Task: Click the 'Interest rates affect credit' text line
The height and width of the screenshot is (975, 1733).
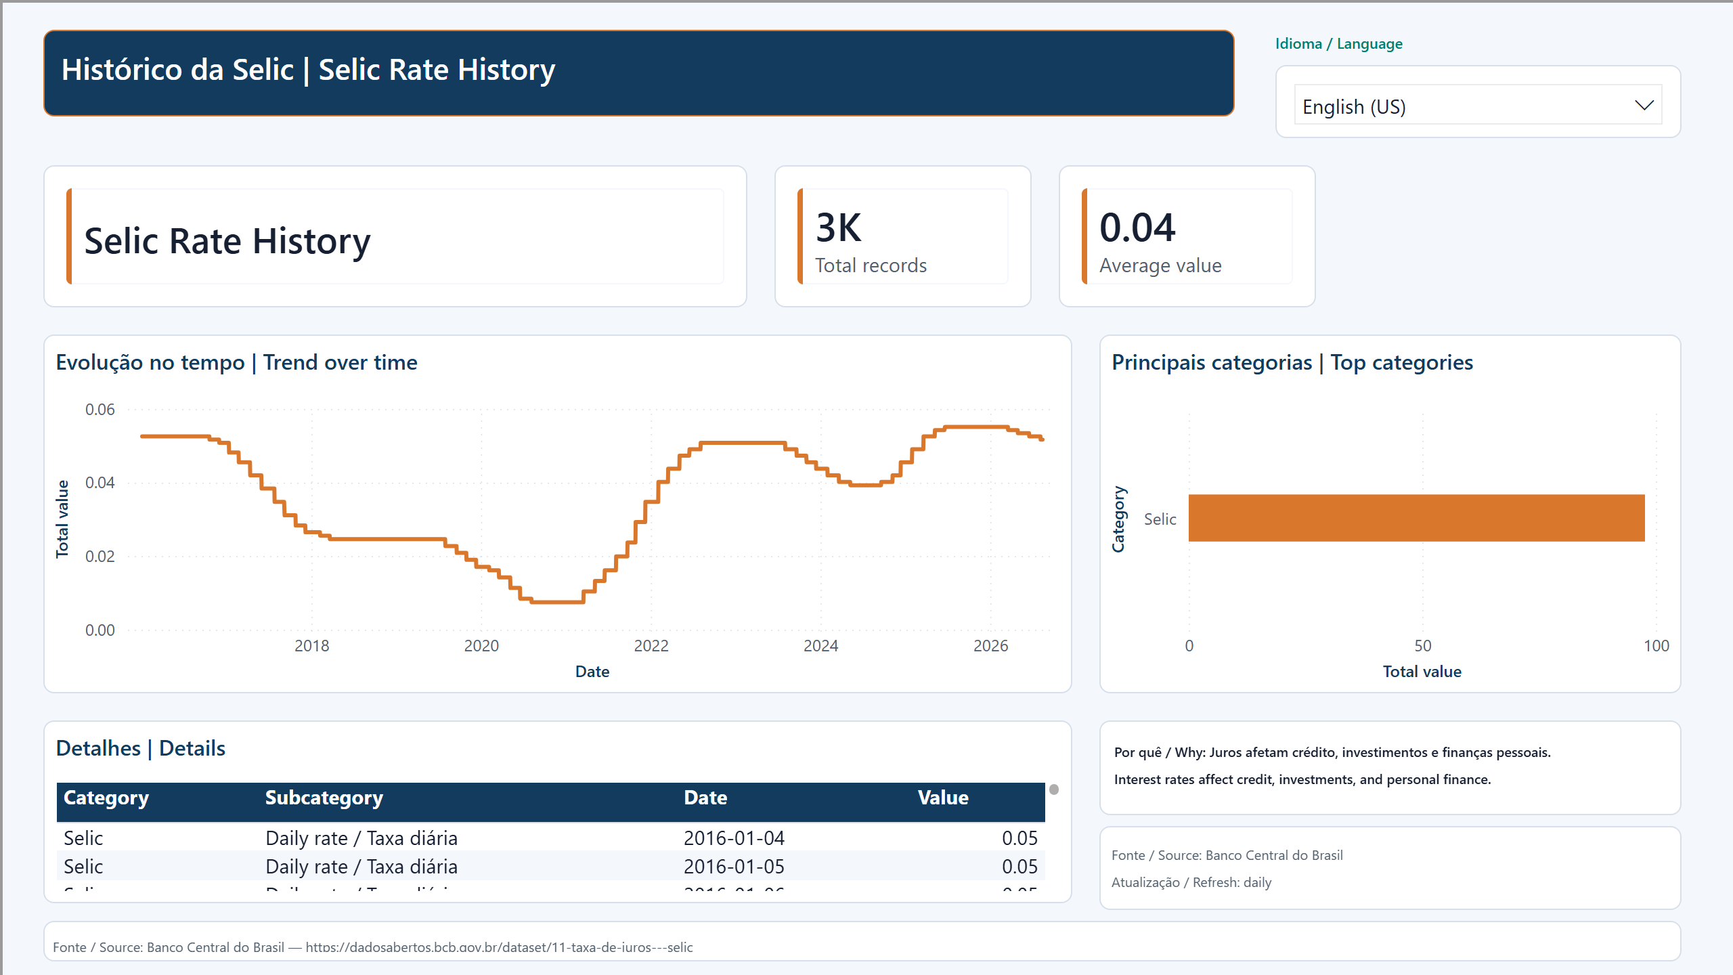Action: (x=1302, y=779)
